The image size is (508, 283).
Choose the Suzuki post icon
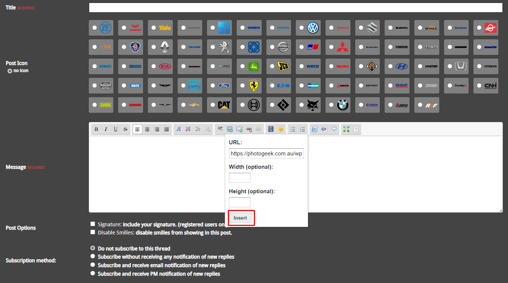tap(361, 28)
